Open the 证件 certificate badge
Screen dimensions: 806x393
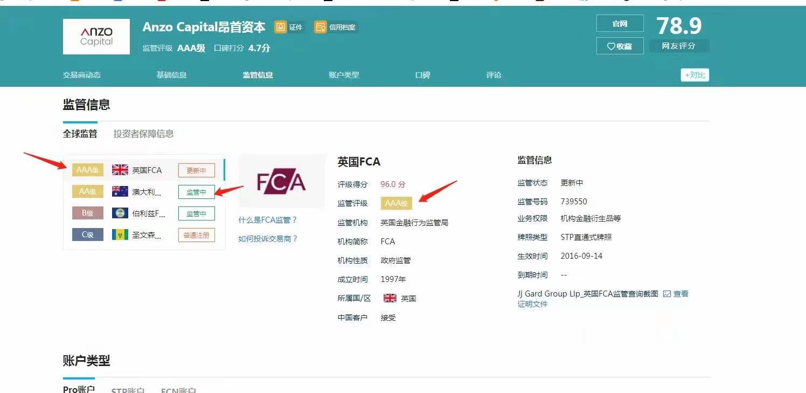pyautogui.click(x=289, y=27)
